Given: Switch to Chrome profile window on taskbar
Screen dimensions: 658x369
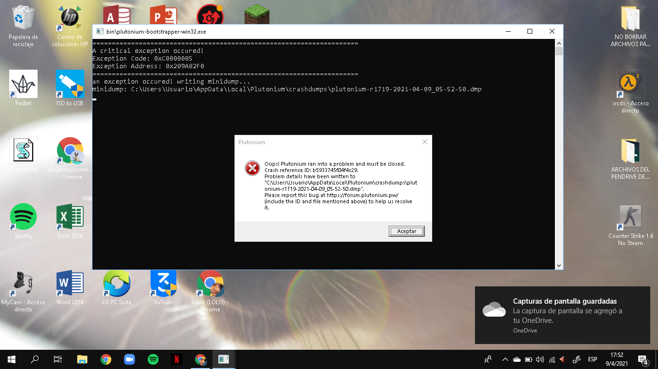Looking at the screenshot, I should tap(200, 359).
